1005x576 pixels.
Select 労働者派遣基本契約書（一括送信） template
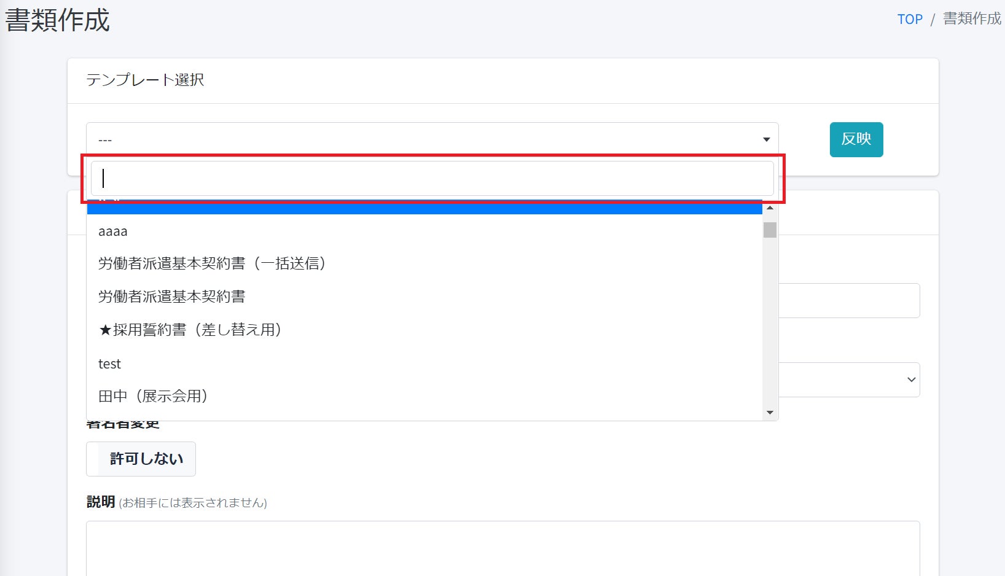click(x=211, y=263)
